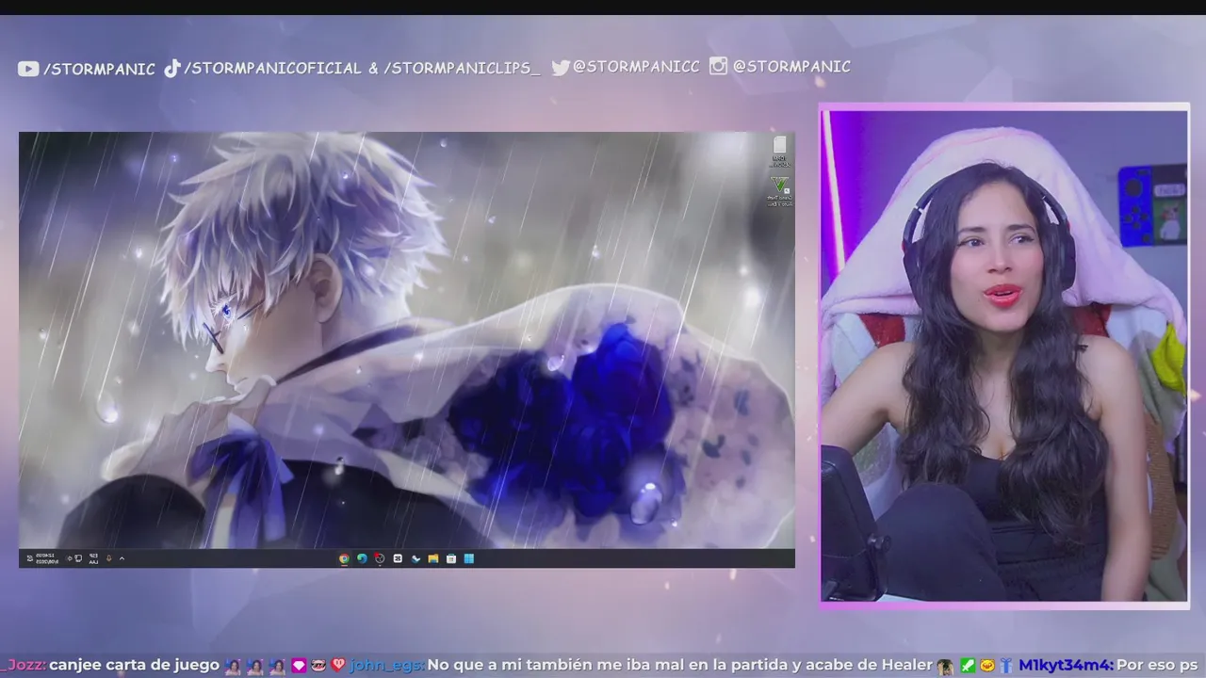Click the language indicator in system tray

coord(93,558)
